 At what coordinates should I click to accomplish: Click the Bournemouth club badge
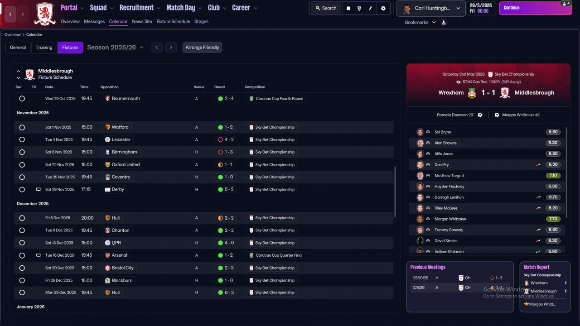tap(107, 98)
